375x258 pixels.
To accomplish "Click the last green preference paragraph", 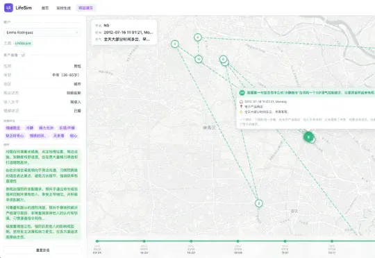I will click(x=42, y=232).
